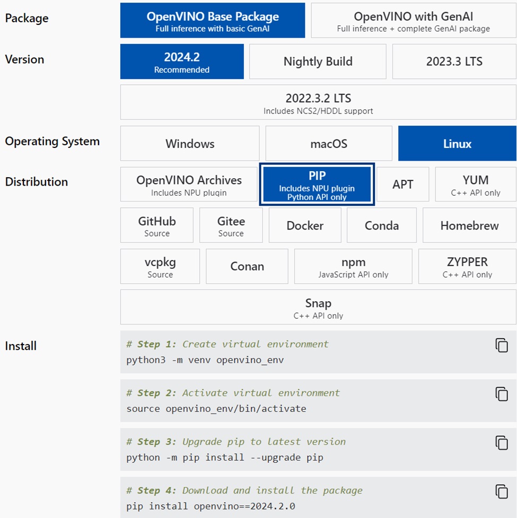Select Windows operating system
Screen dimensions: 517x518
pos(190,143)
